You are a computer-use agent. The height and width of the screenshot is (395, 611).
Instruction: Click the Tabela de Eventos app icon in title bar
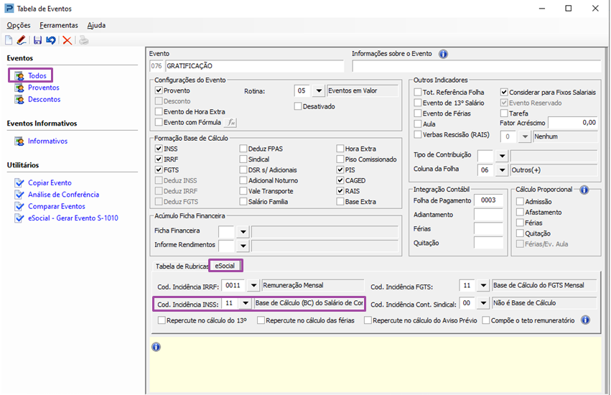click(x=9, y=9)
